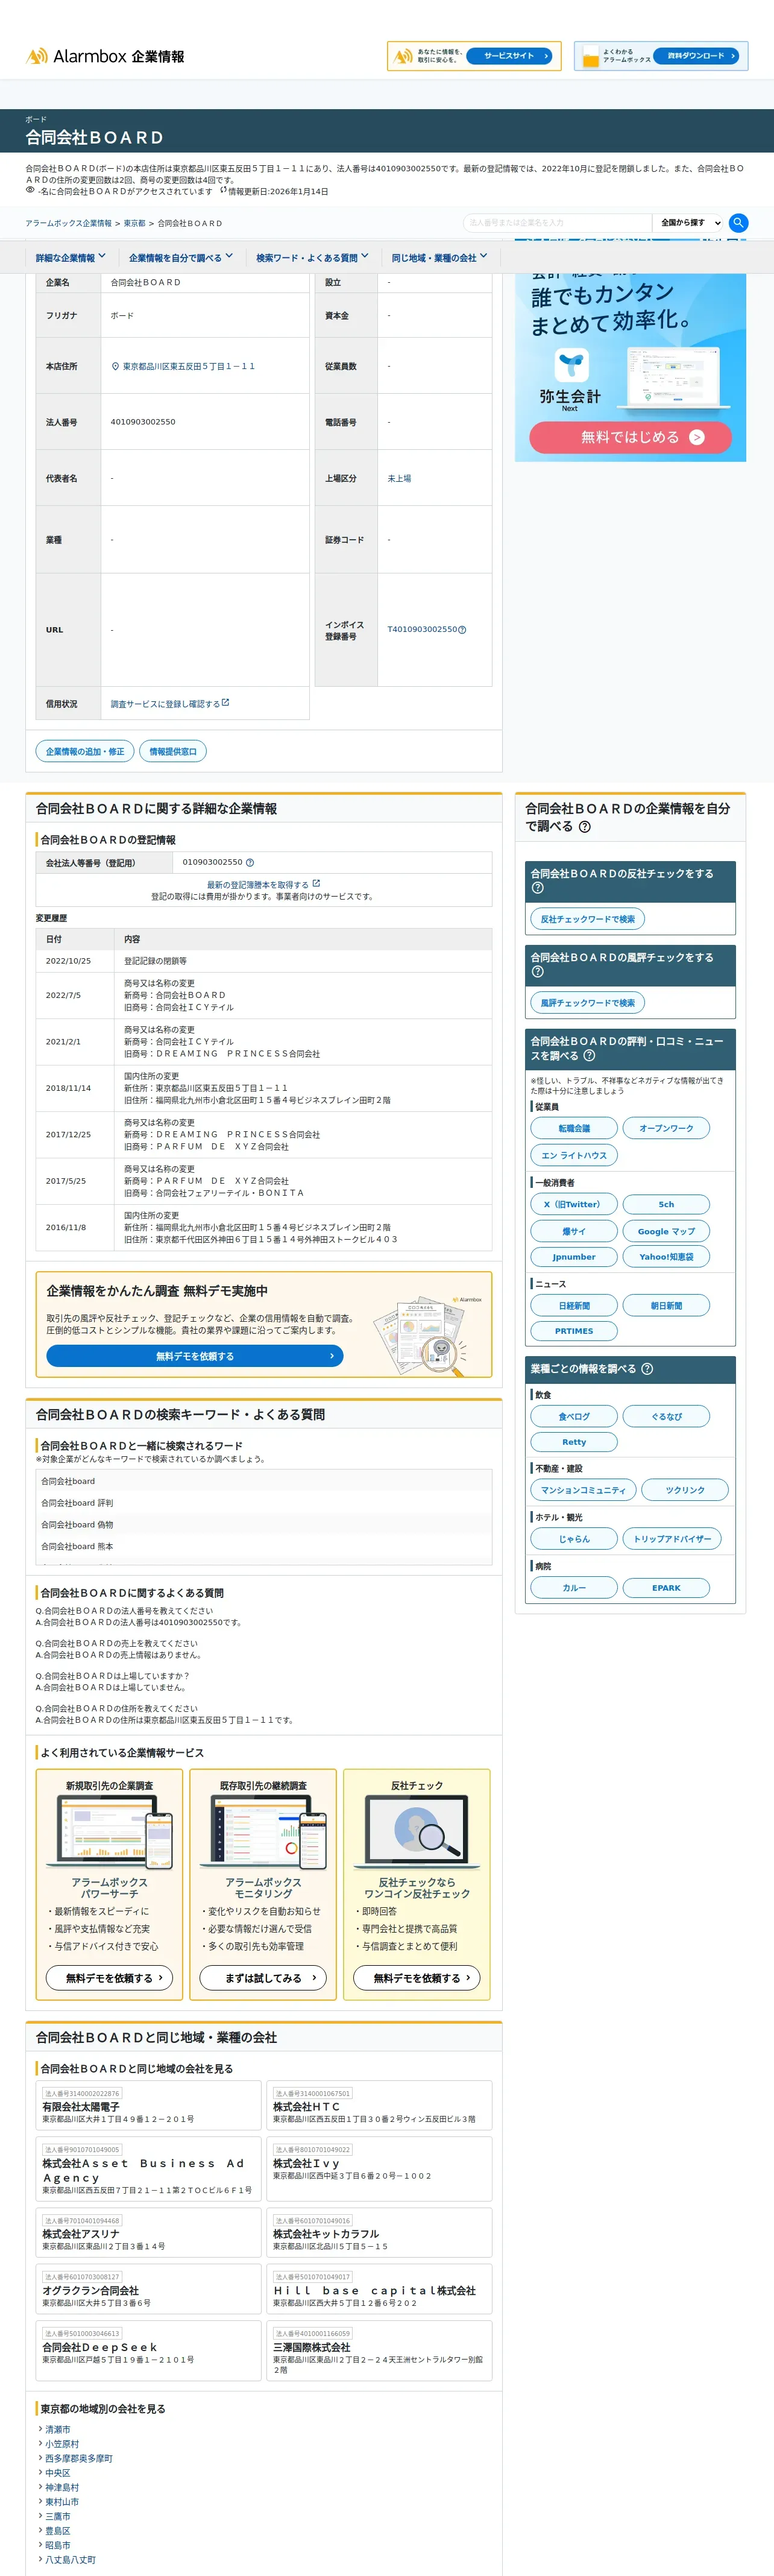Click the 爆サイ button

pos(574,1232)
